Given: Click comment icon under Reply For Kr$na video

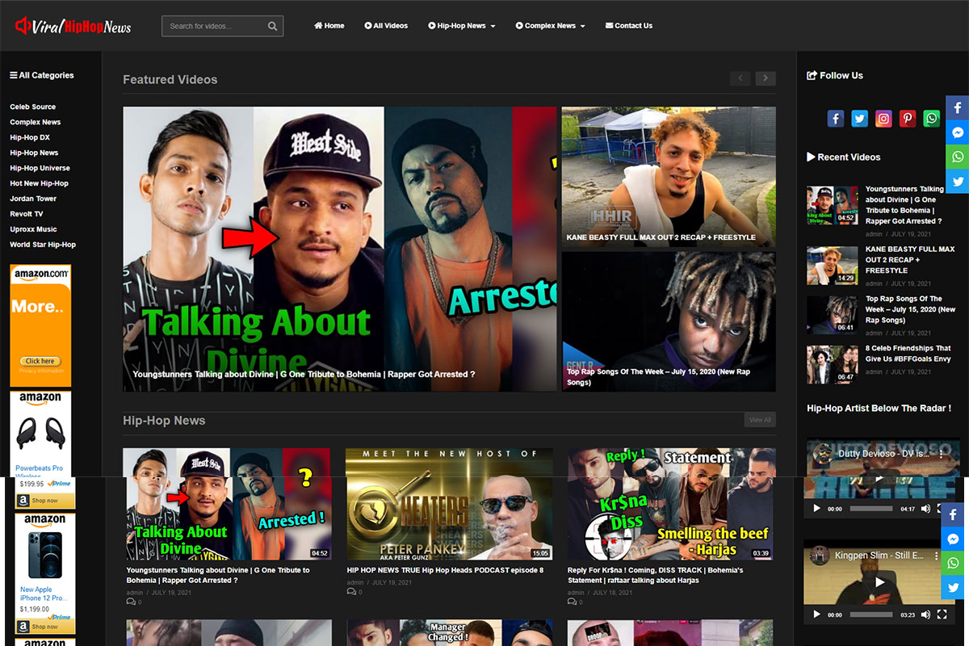Looking at the screenshot, I should (x=572, y=602).
